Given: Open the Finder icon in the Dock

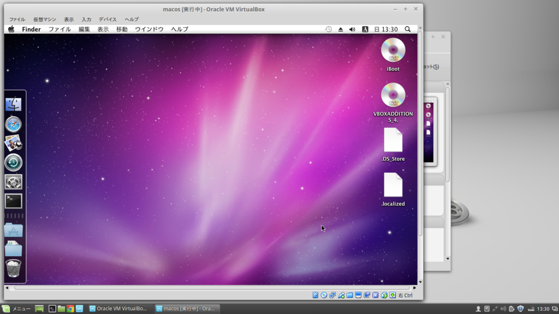Looking at the screenshot, I should 13,104.
